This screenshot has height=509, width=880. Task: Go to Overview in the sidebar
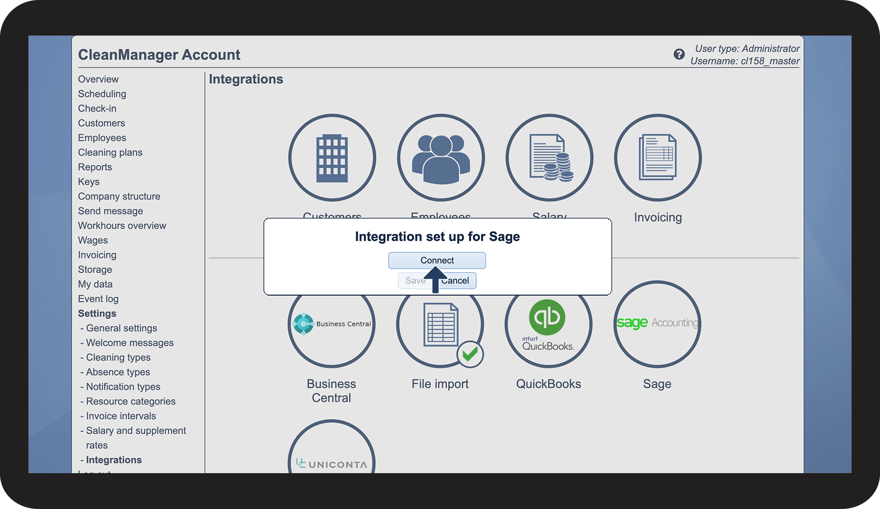(98, 79)
